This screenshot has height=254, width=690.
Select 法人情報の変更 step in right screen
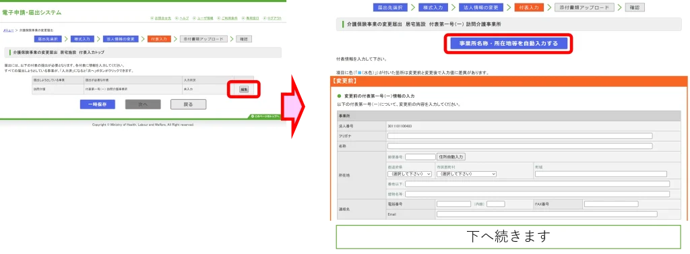click(x=482, y=7)
